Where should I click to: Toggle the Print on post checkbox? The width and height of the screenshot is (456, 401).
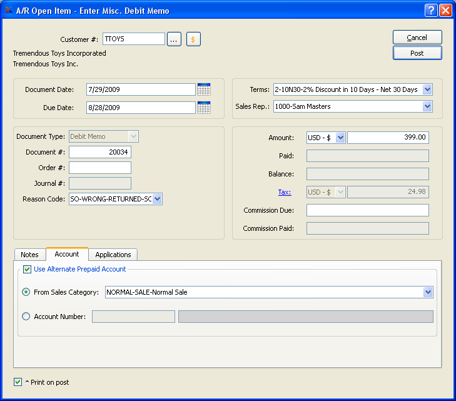(18, 382)
